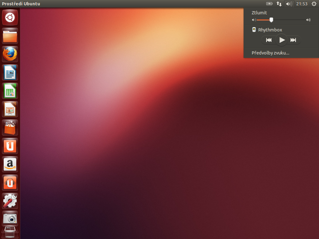
Task: Open Ubuntu One launcher icon
Action: click(x=10, y=146)
